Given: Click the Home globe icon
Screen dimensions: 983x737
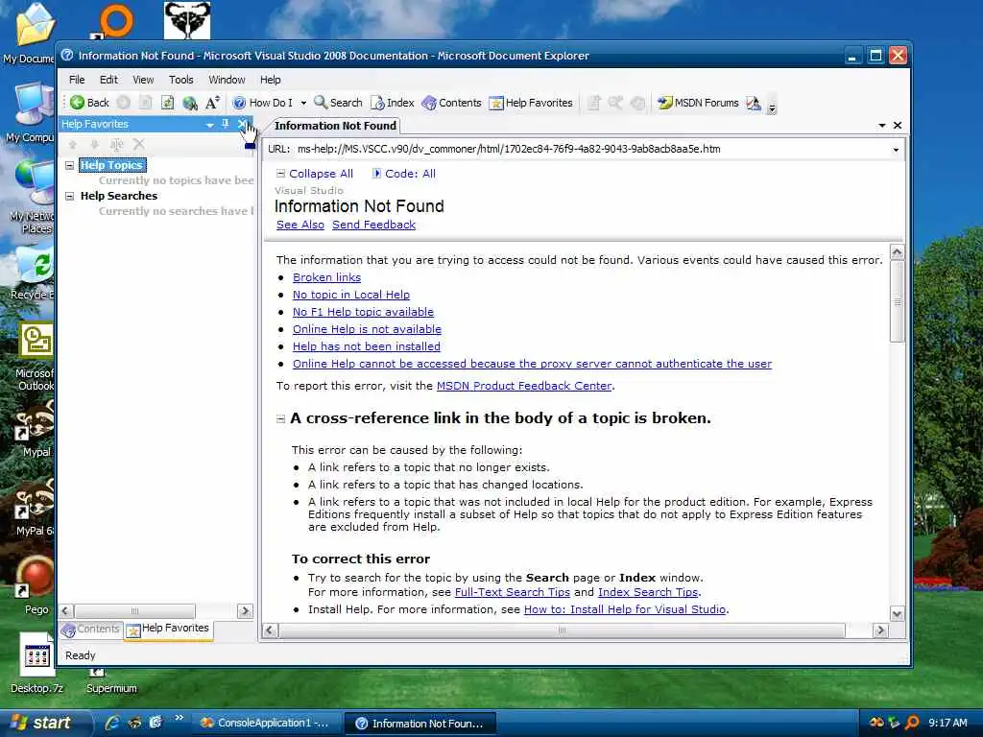Looking at the screenshot, I should click(190, 103).
